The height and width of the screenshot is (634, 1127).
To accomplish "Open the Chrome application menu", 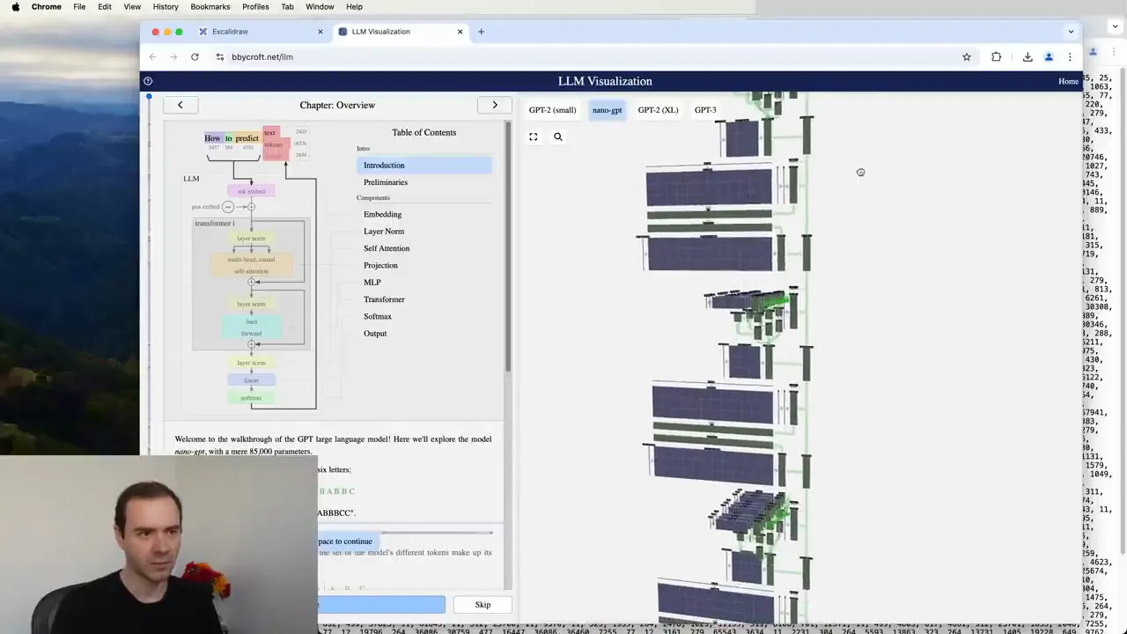I will coord(47,6).
